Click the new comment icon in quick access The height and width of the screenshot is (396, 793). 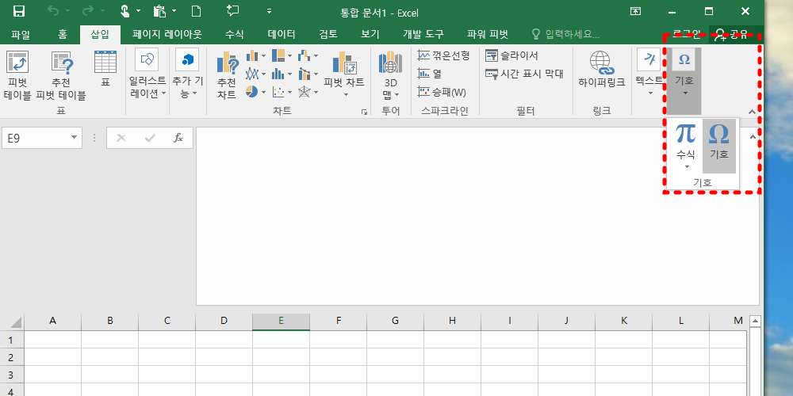coord(232,11)
